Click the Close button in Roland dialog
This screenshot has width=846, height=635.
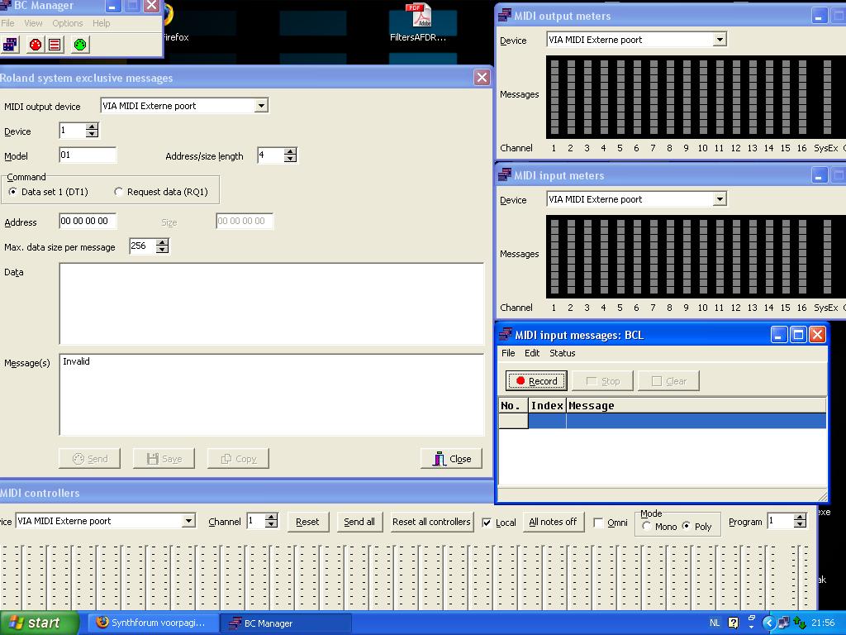point(452,458)
